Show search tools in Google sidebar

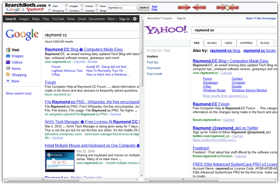(x=19, y=93)
